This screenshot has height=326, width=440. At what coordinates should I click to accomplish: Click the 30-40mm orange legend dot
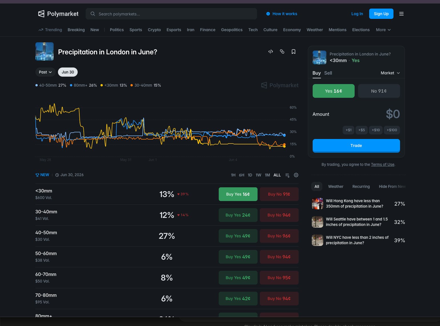pyautogui.click(x=132, y=85)
